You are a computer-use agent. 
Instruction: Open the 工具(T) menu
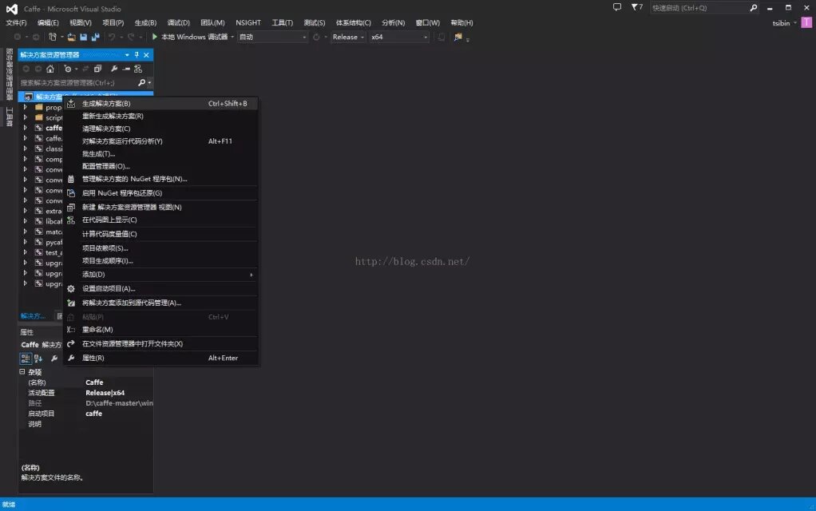282,23
